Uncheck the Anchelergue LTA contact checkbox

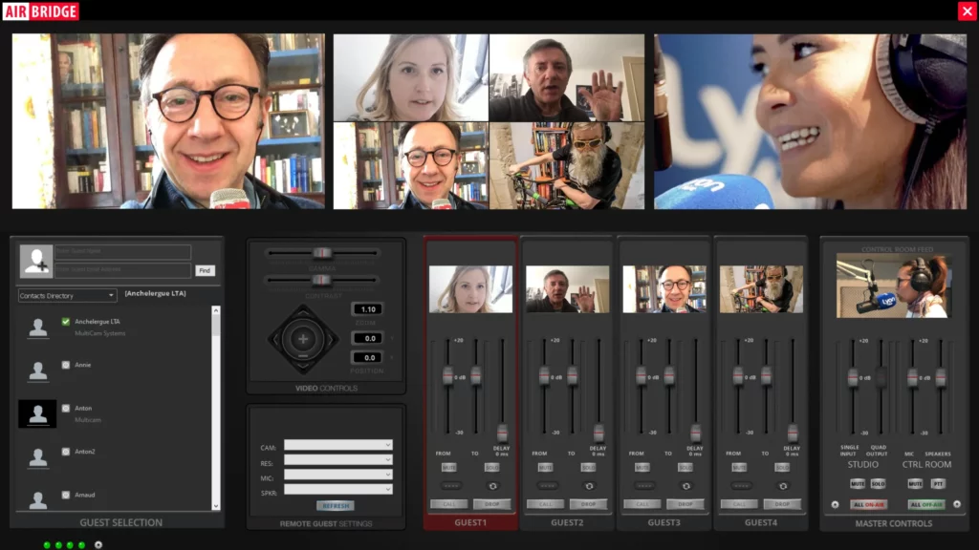[66, 322]
